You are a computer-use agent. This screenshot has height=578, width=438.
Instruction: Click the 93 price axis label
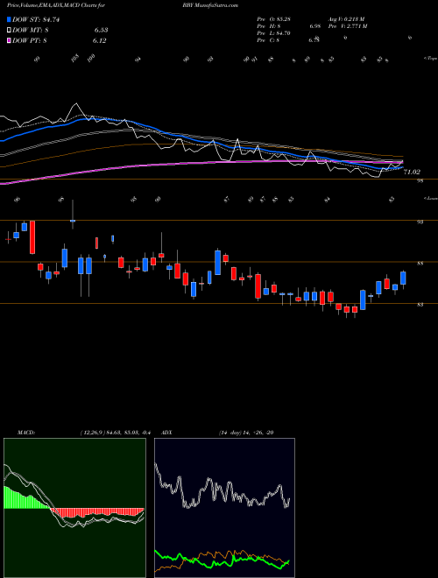[x=420, y=222]
